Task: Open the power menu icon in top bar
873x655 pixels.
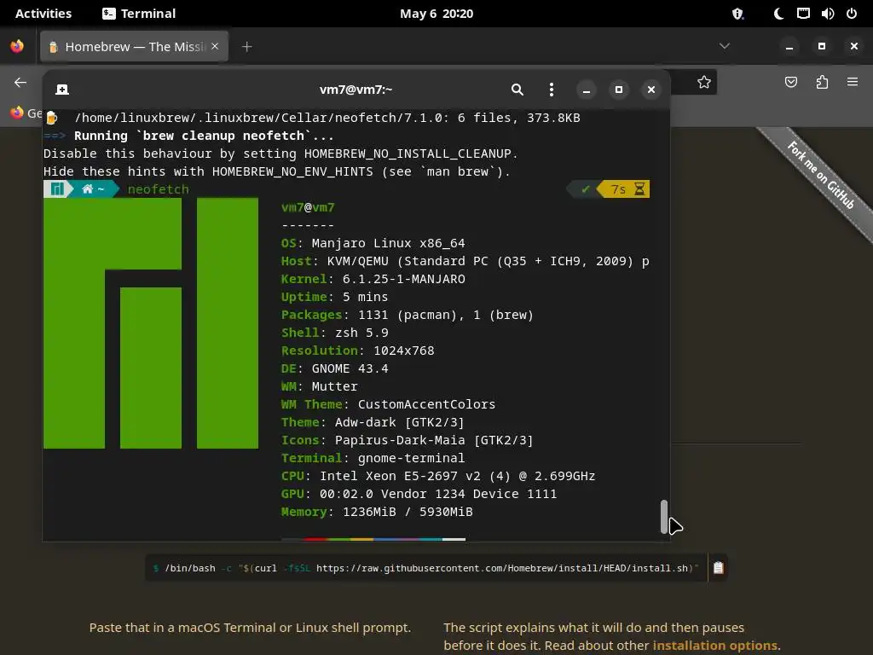Action: tap(852, 14)
